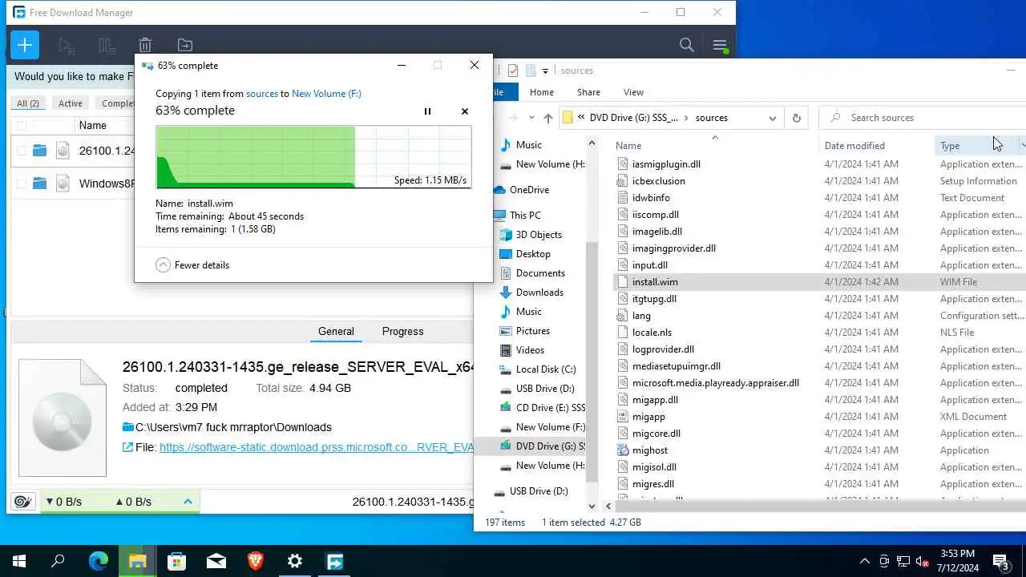
Task: Cancel the install.wim copy operation
Action: (x=465, y=111)
